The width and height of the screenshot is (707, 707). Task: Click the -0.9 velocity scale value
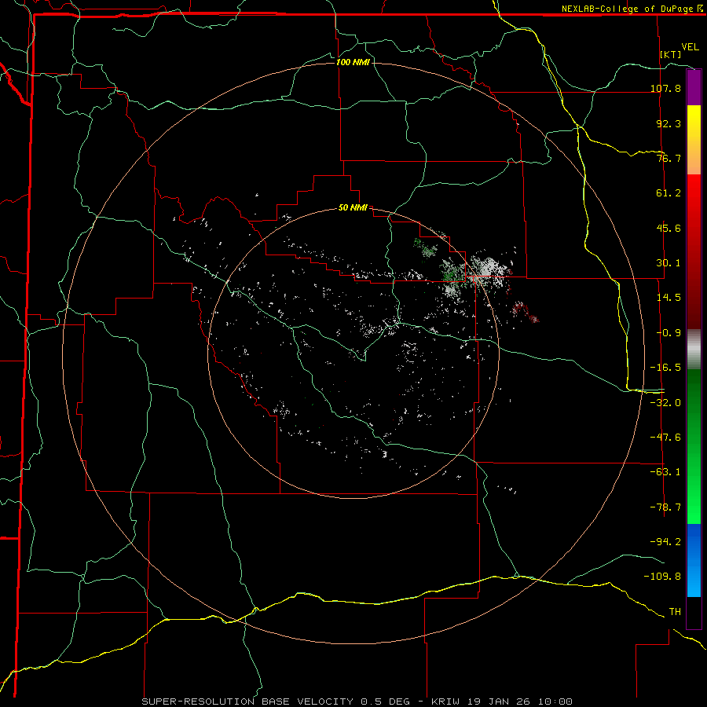(x=669, y=333)
